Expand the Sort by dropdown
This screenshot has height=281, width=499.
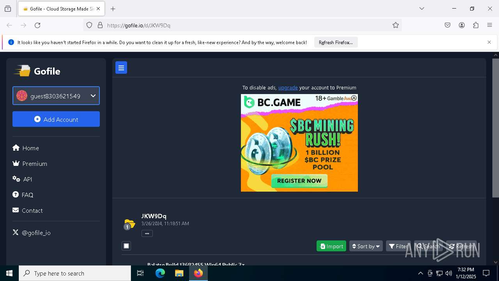[x=366, y=246]
